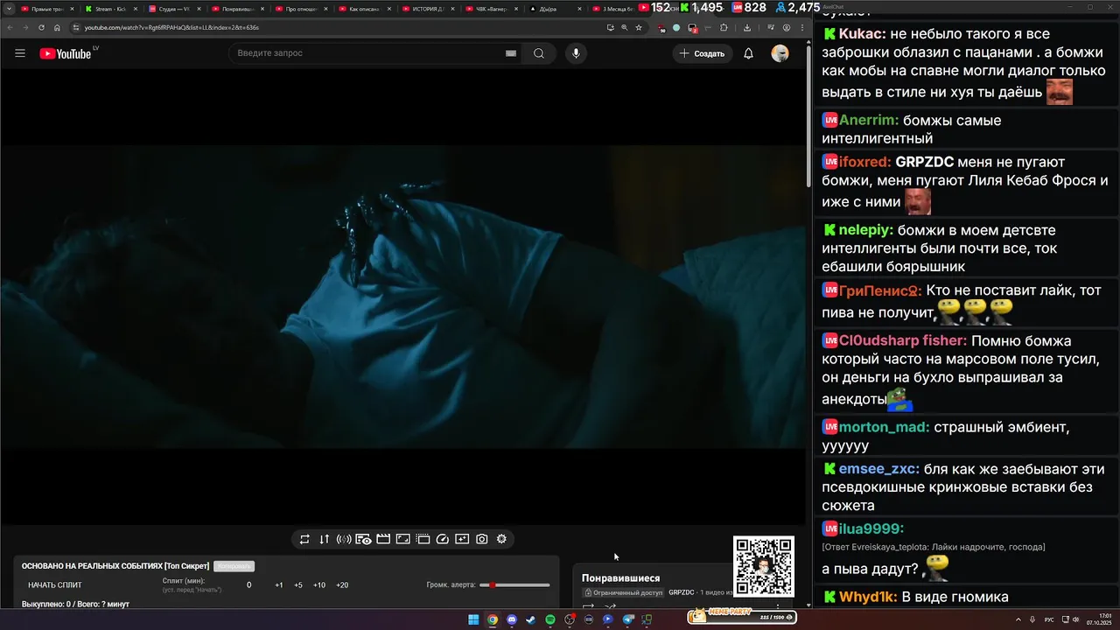
Task: Bookmark page with the star icon
Action: pos(639,27)
